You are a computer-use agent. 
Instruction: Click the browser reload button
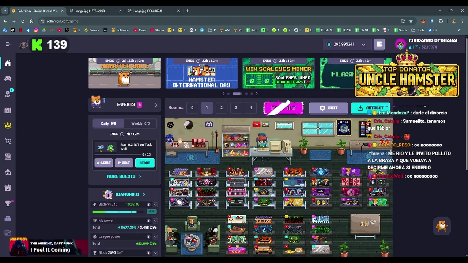pos(23,21)
